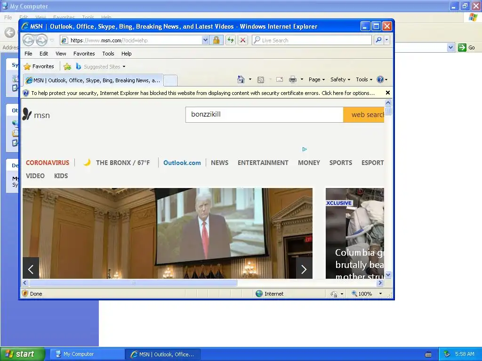The image size is (482, 361).
Task: Click the security lock icon in address bar
Action: tap(216, 40)
